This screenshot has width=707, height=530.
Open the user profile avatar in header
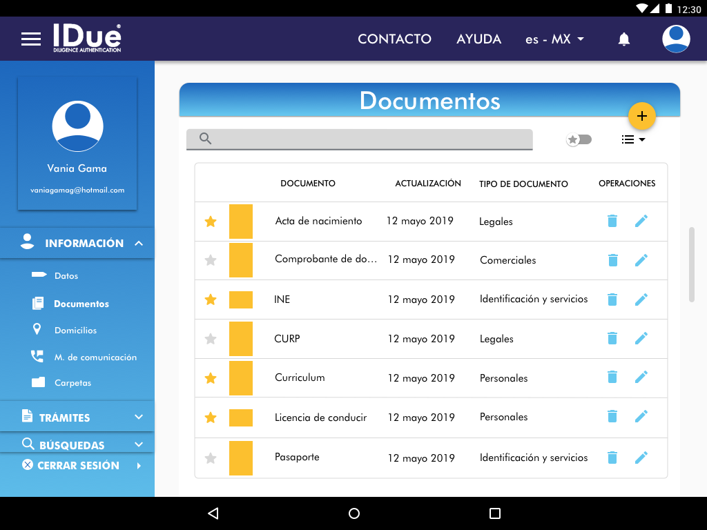point(676,39)
